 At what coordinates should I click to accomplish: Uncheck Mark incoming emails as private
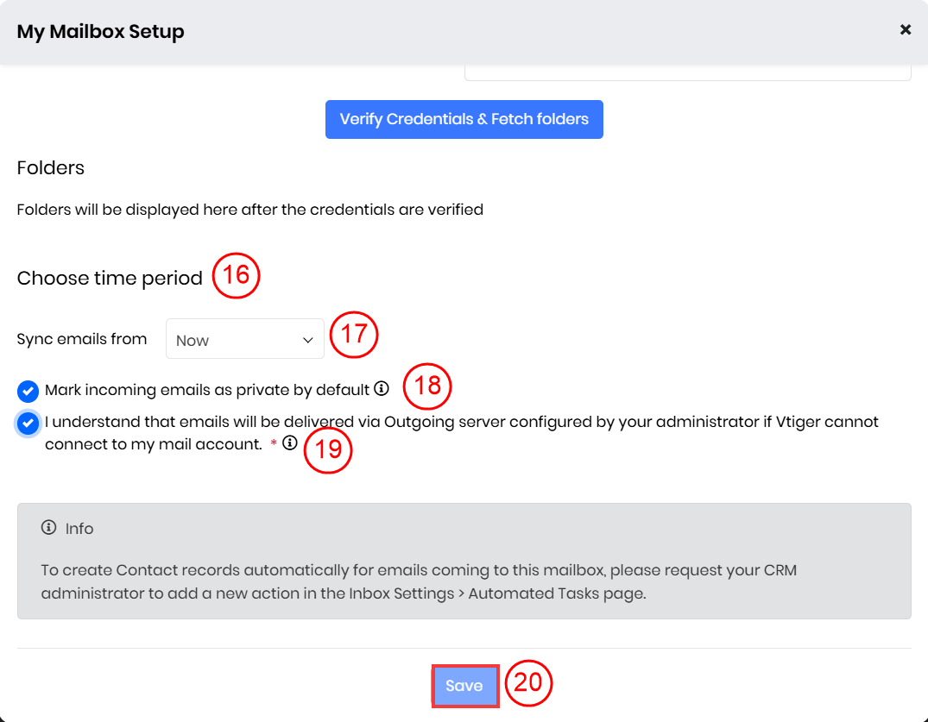click(x=28, y=391)
